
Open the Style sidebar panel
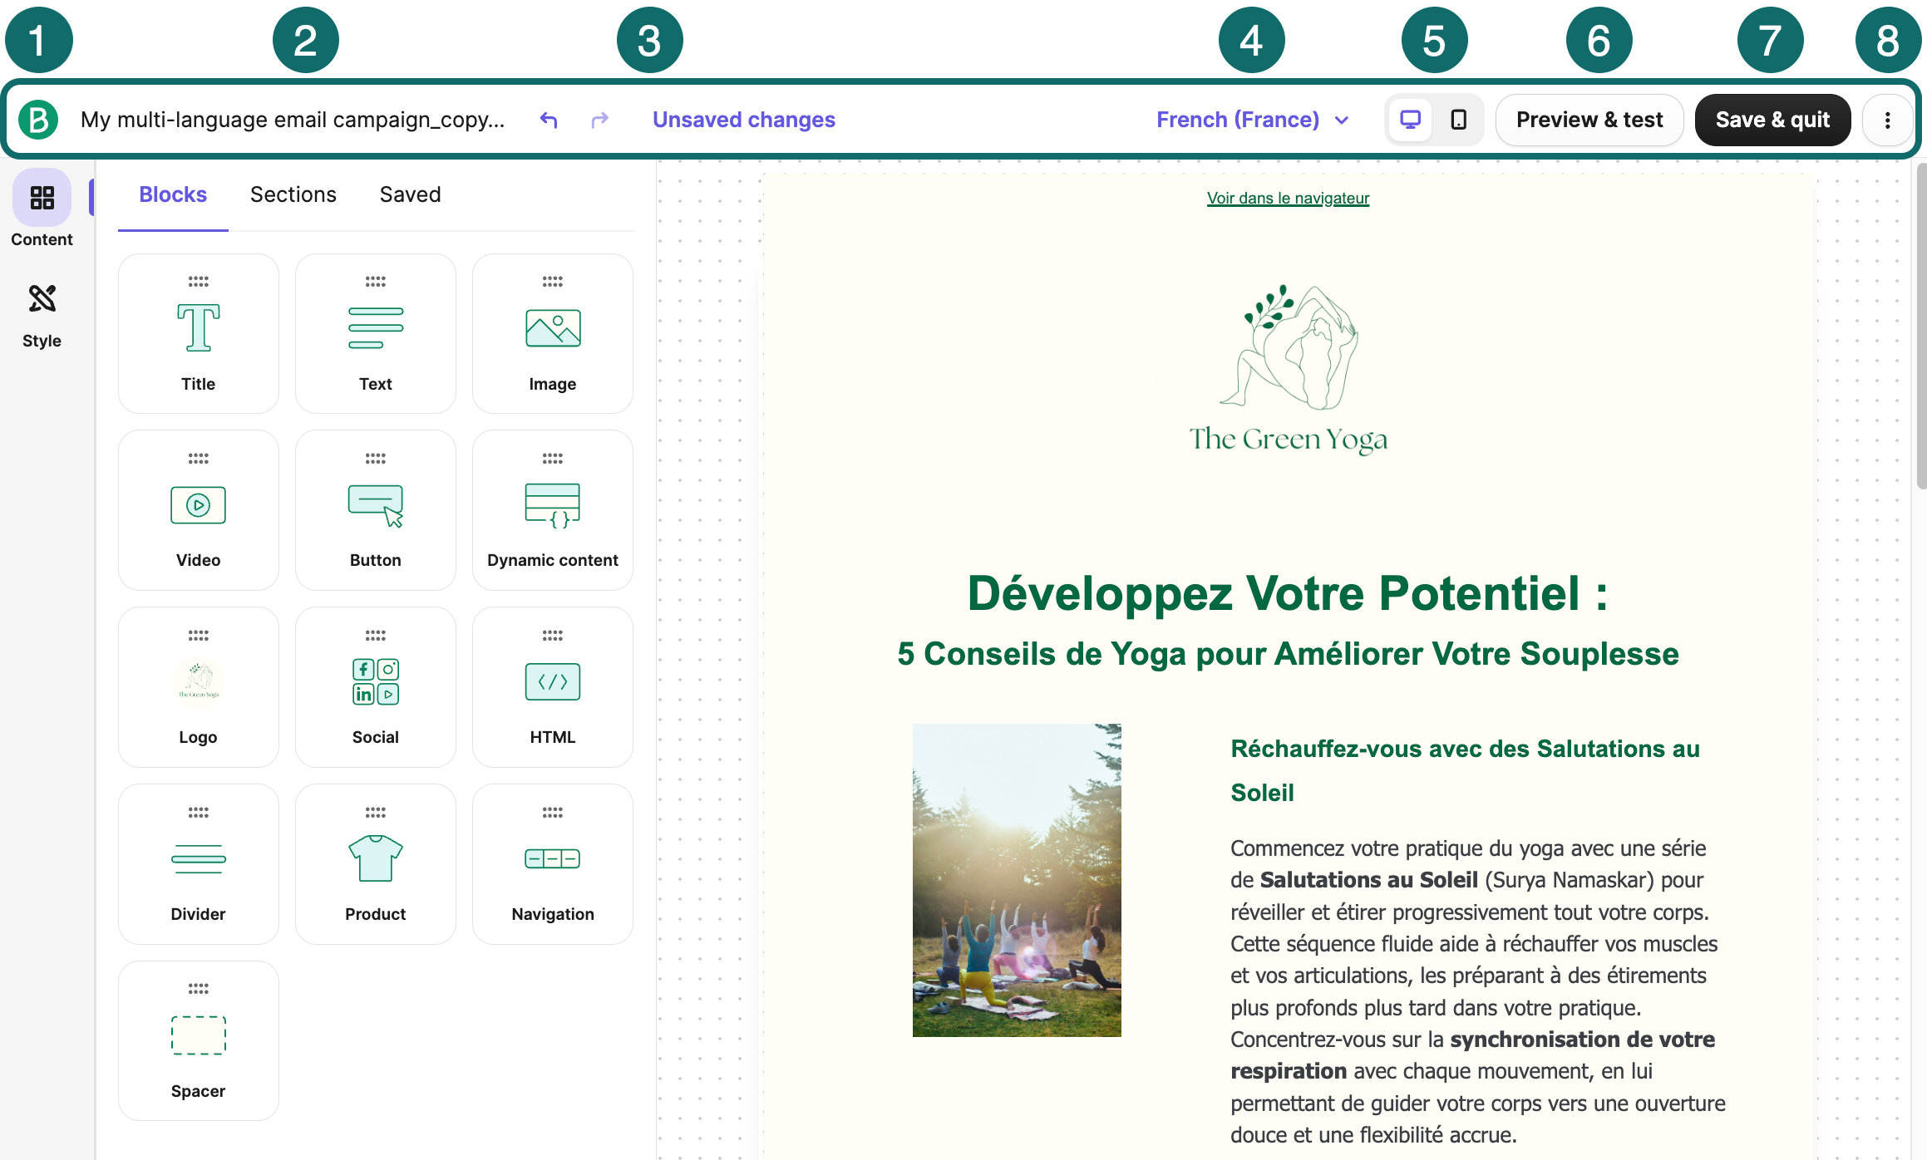(42, 315)
